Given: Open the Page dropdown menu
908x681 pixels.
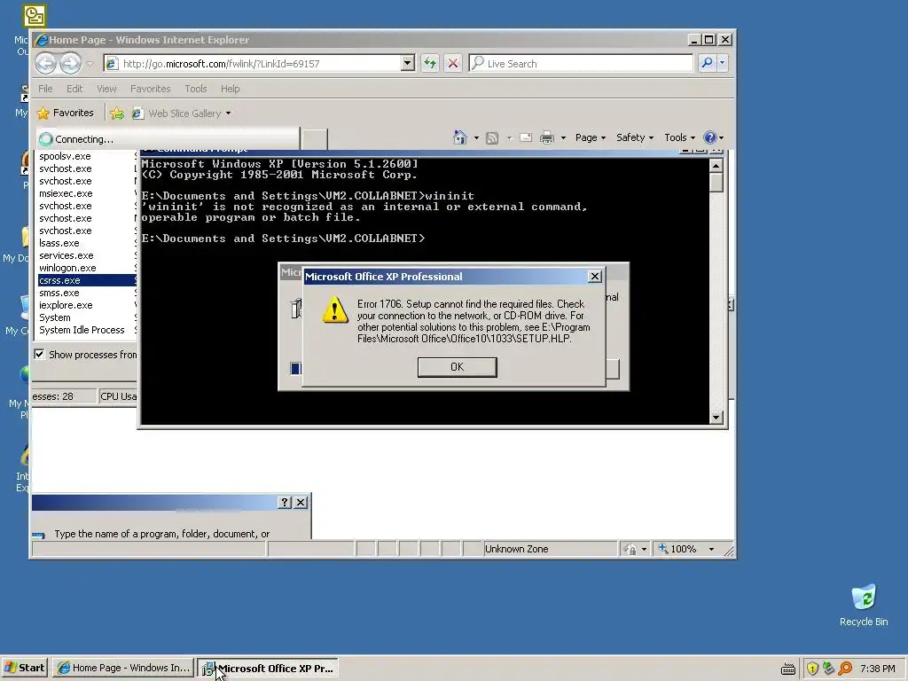Looking at the screenshot, I should coord(590,137).
